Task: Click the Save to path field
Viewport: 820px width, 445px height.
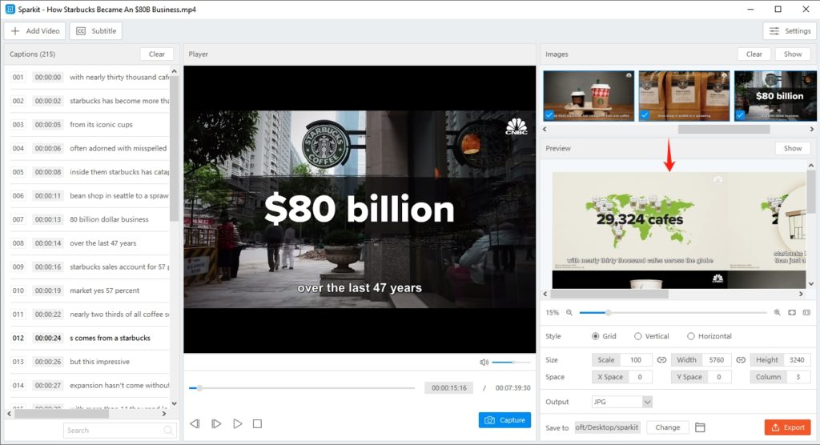Action: [607, 427]
